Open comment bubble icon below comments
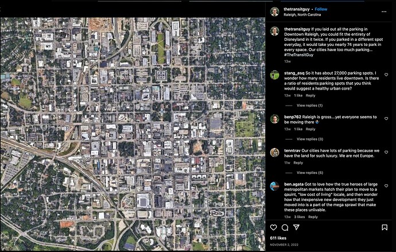Screen dimensions: 396x252 [285, 227]
